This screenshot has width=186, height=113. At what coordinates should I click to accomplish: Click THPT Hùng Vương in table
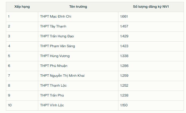[x=55, y=56]
